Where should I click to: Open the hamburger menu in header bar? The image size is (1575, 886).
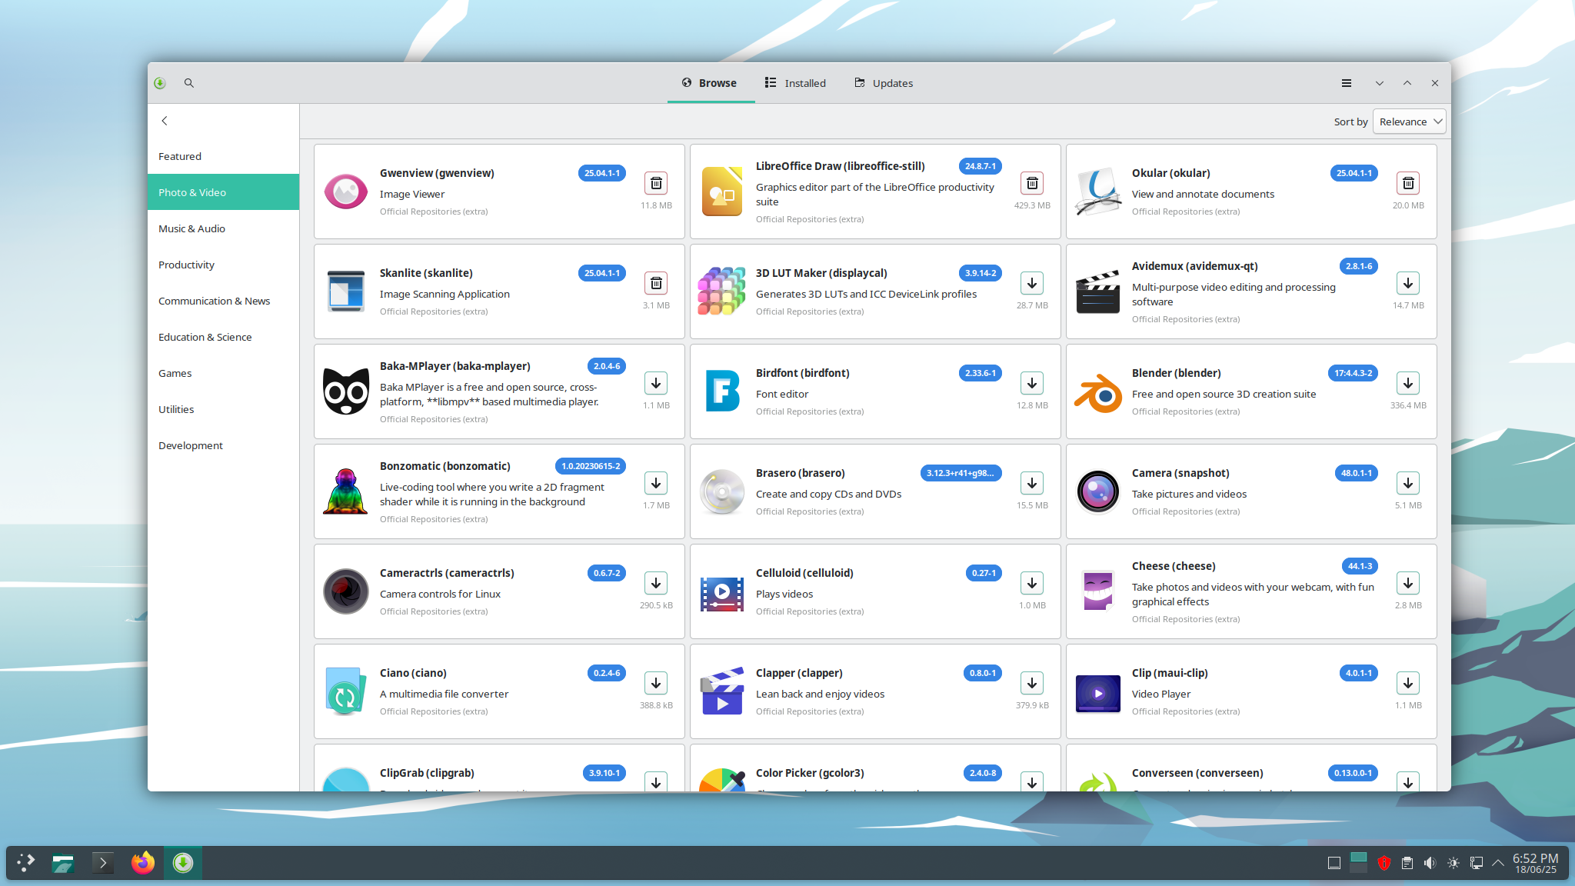(x=1347, y=83)
